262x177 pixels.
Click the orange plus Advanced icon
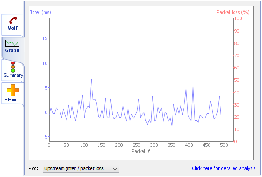13,90
